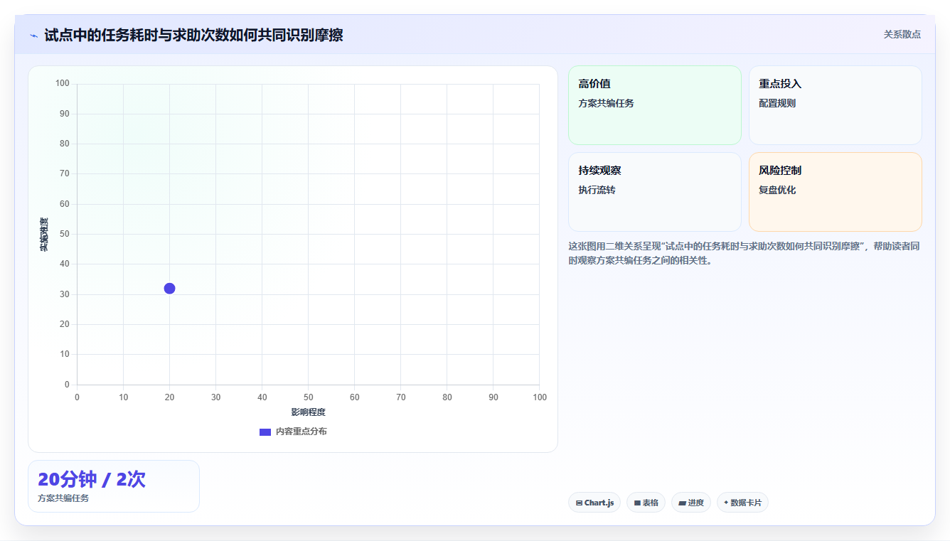This screenshot has width=950, height=541.
Task: Click the 20分钟 / 2次 statistic value
Action: tap(92, 479)
